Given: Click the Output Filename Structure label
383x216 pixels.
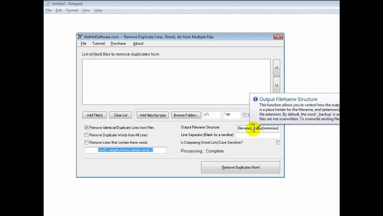Looking at the screenshot, I should tap(200, 127).
